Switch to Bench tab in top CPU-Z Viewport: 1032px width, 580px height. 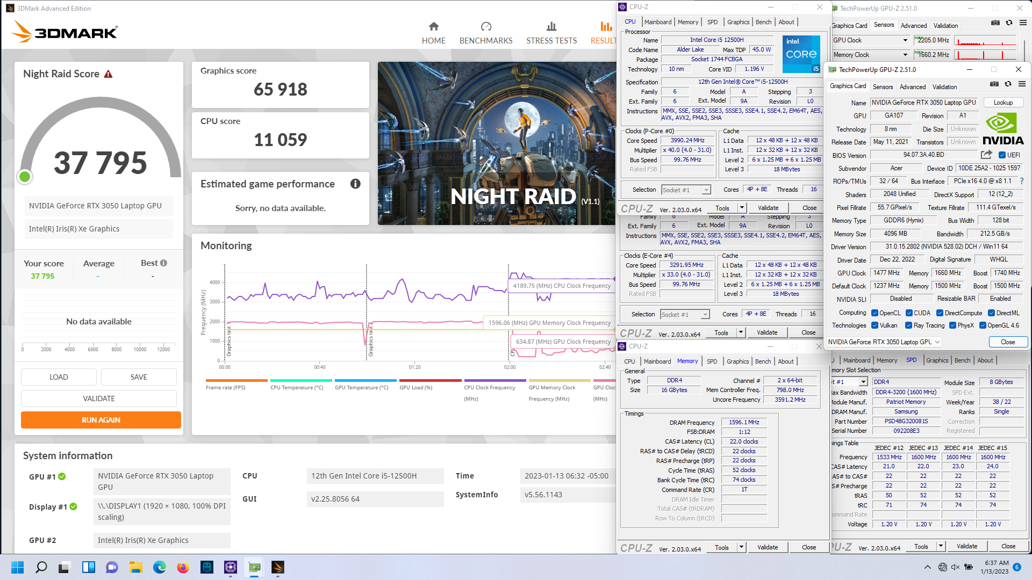click(763, 22)
